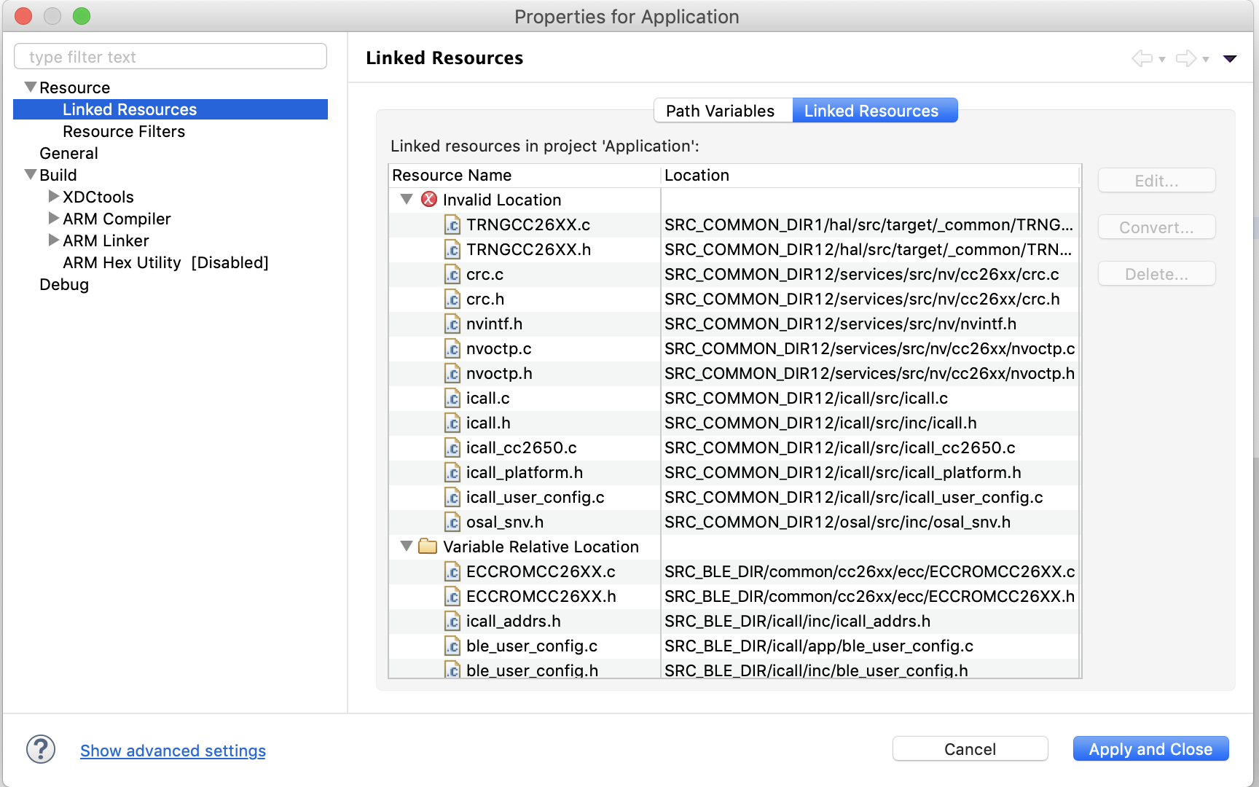Click the icall_addrs.h file icon
Viewport: 1259px width, 787px height.
[x=452, y=621]
